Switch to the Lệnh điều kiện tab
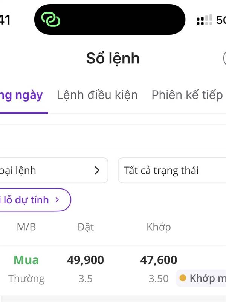The image size is (226, 302). [x=97, y=95]
